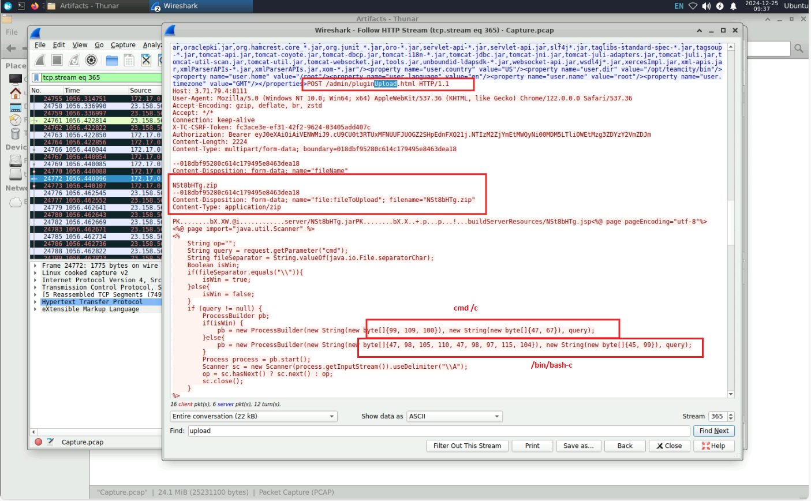Click the Stop capture square icon

57,60
